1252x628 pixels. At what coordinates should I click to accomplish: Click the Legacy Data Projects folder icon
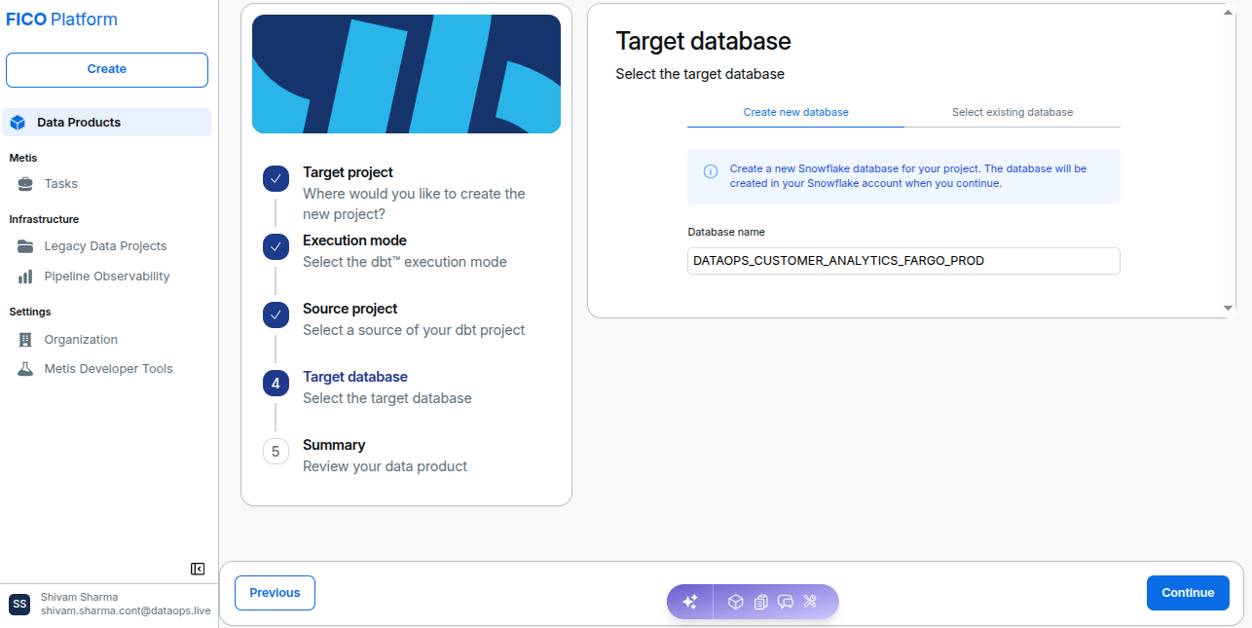tap(25, 246)
